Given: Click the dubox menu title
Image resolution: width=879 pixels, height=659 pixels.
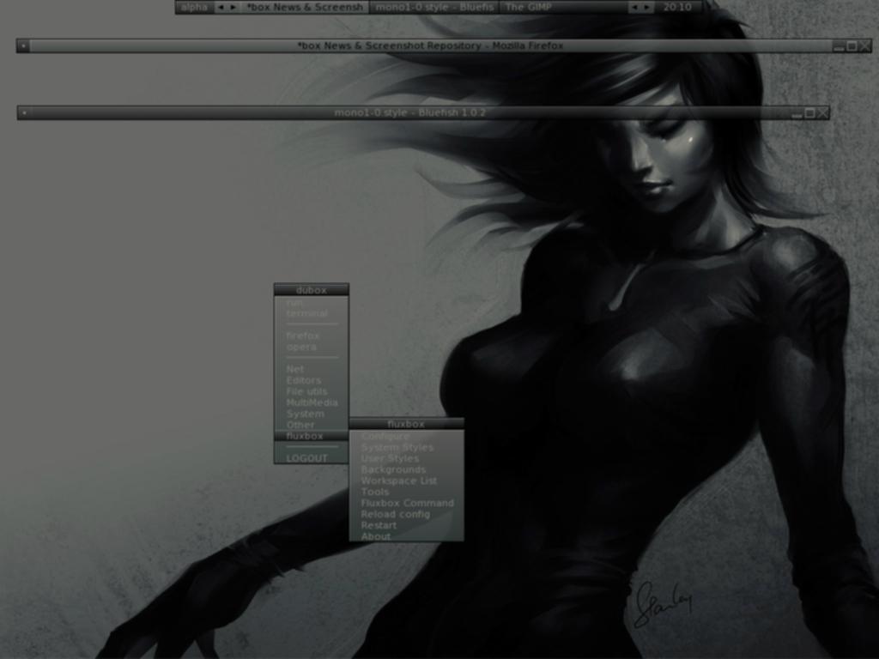Looking at the screenshot, I should (x=311, y=290).
